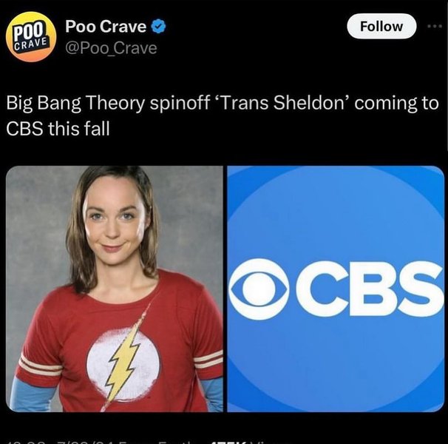Open the left photo with Flash shirt
Image resolution: width=448 pixels, height=444 pixels.
[115, 289]
